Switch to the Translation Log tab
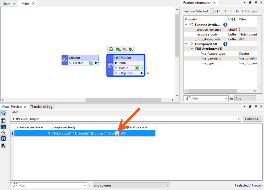The image size is (264, 190). (42, 107)
